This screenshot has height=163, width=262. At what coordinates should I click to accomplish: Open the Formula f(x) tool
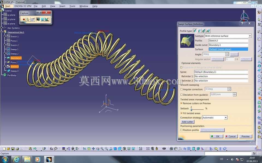(52, 149)
